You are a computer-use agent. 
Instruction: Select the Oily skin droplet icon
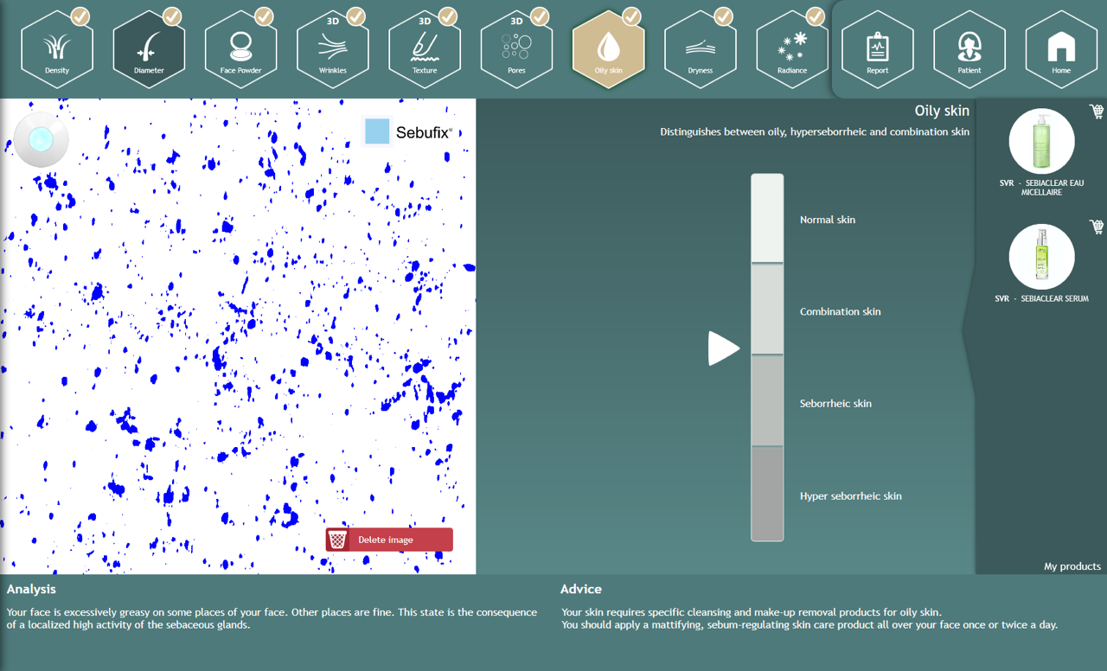(x=608, y=49)
